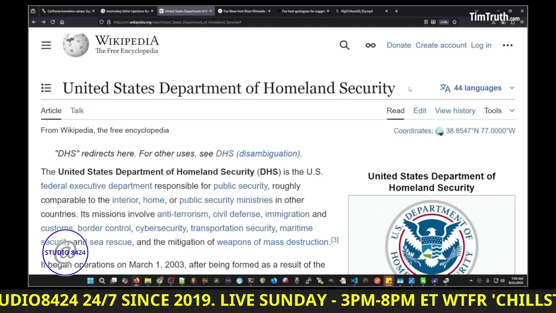Open Wikipedia main menu hamburger icon
This screenshot has width=556, height=313.
point(46,45)
